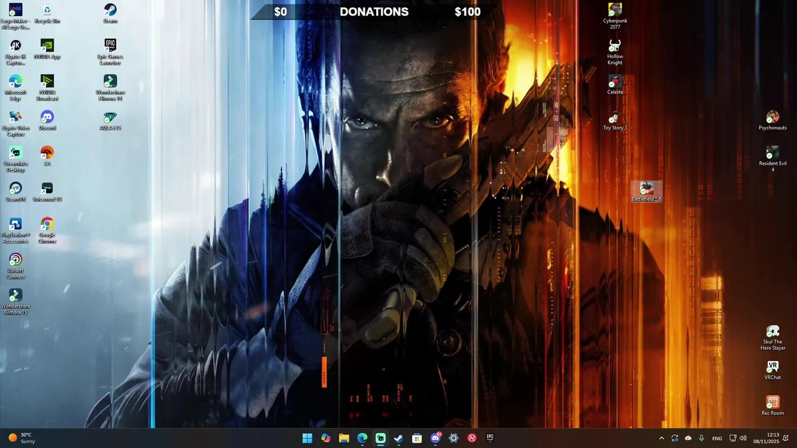Open the notifications bell icon
Viewport: 797px width, 448px height.
tap(786, 438)
